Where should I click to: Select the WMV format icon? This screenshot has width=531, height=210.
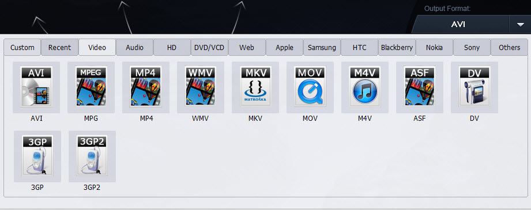click(201, 87)
